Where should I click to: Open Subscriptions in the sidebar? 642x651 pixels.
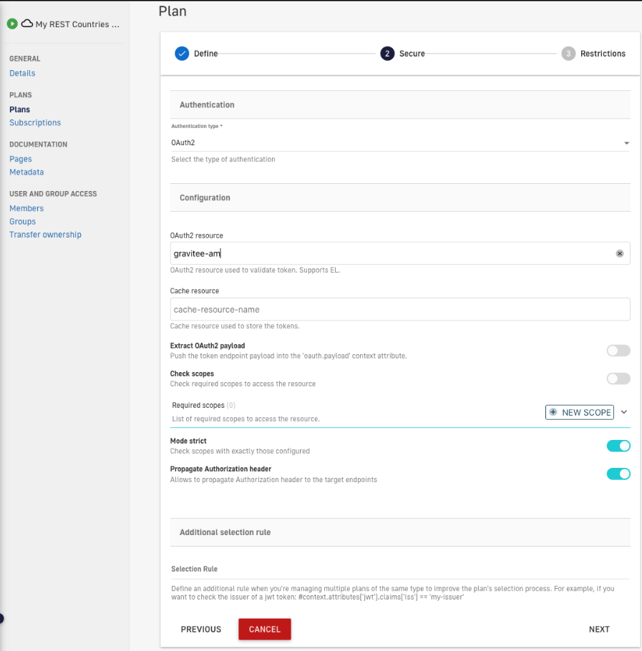[x=34, y=122]
